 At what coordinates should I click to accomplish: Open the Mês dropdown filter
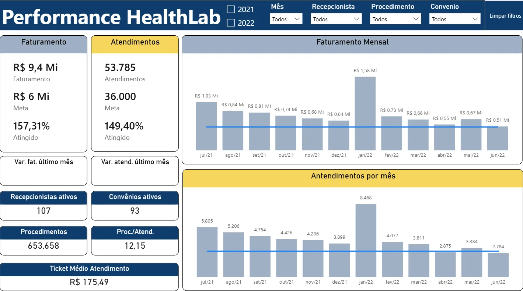pos(286,19)
